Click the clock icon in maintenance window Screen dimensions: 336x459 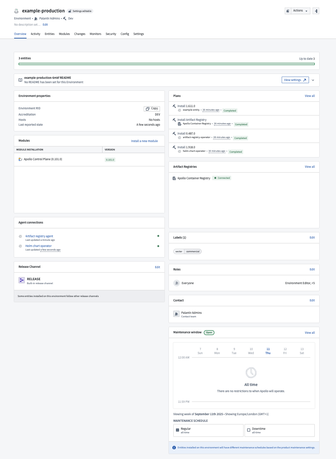[251, 373]
